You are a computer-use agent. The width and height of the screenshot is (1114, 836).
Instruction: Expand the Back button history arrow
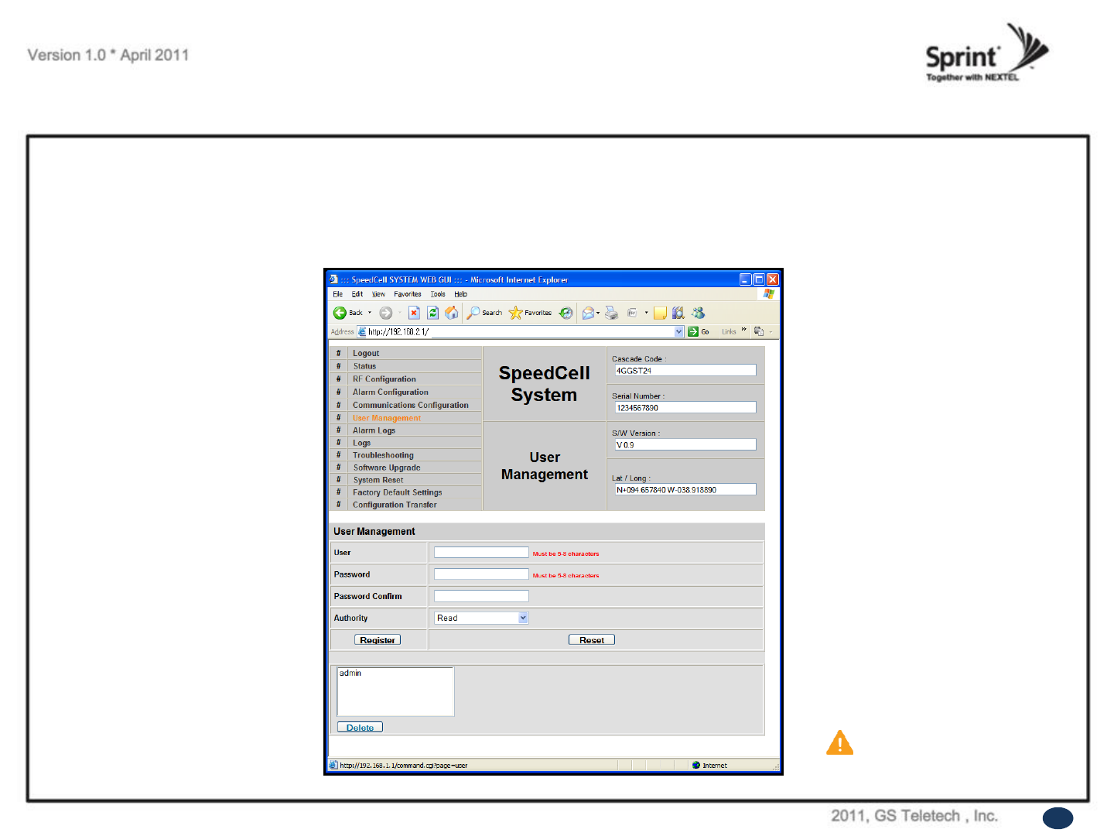pos(370,313)
